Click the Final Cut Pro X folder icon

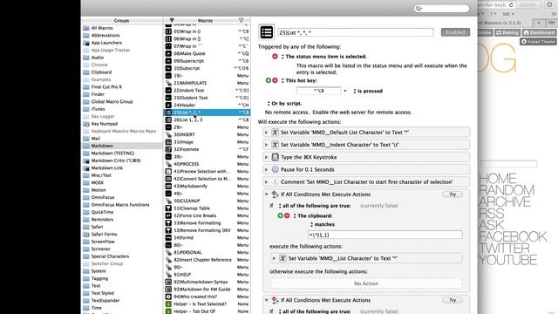[86, 87]
